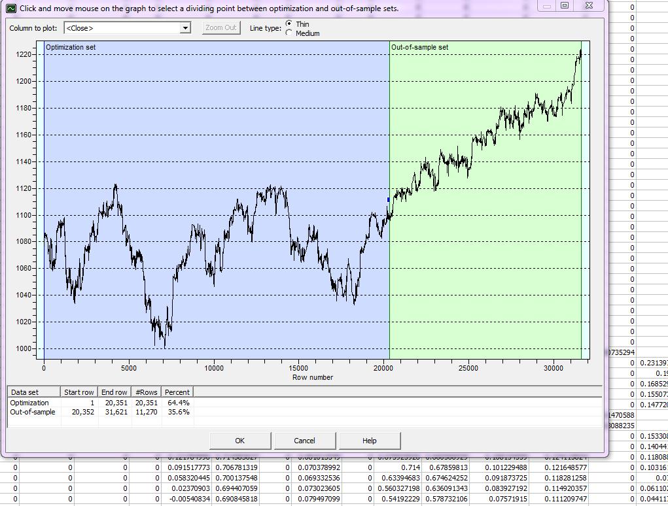The width and height of the screenshot is (668, 506).
Task: Click the Out-of-sample set label in graph
Action: [x=419, y=47]
